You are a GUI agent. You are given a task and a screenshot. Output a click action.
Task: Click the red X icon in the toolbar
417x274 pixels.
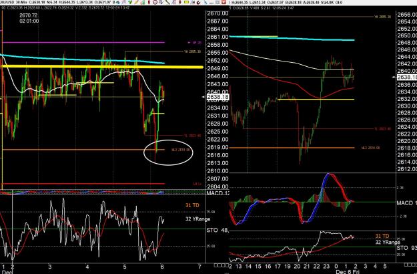click(224, 3)
